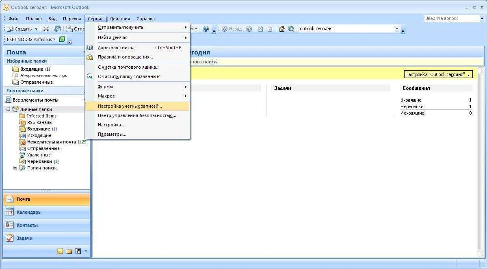This screenshot has height=269, width=487.
Task: Click the green ESET NOD32 icon
Action: [x=62, y=39]
